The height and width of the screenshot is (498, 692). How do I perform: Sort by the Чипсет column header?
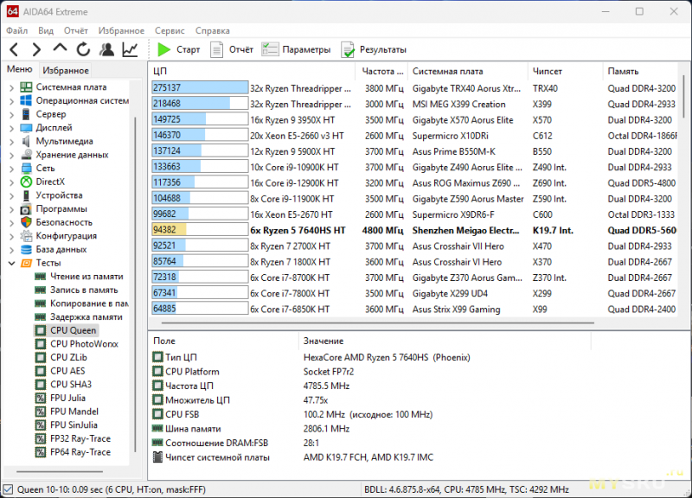[x=566, y=71]
